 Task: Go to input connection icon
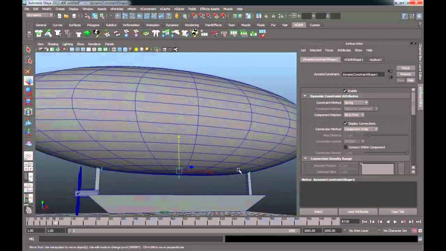pos(390,71)
